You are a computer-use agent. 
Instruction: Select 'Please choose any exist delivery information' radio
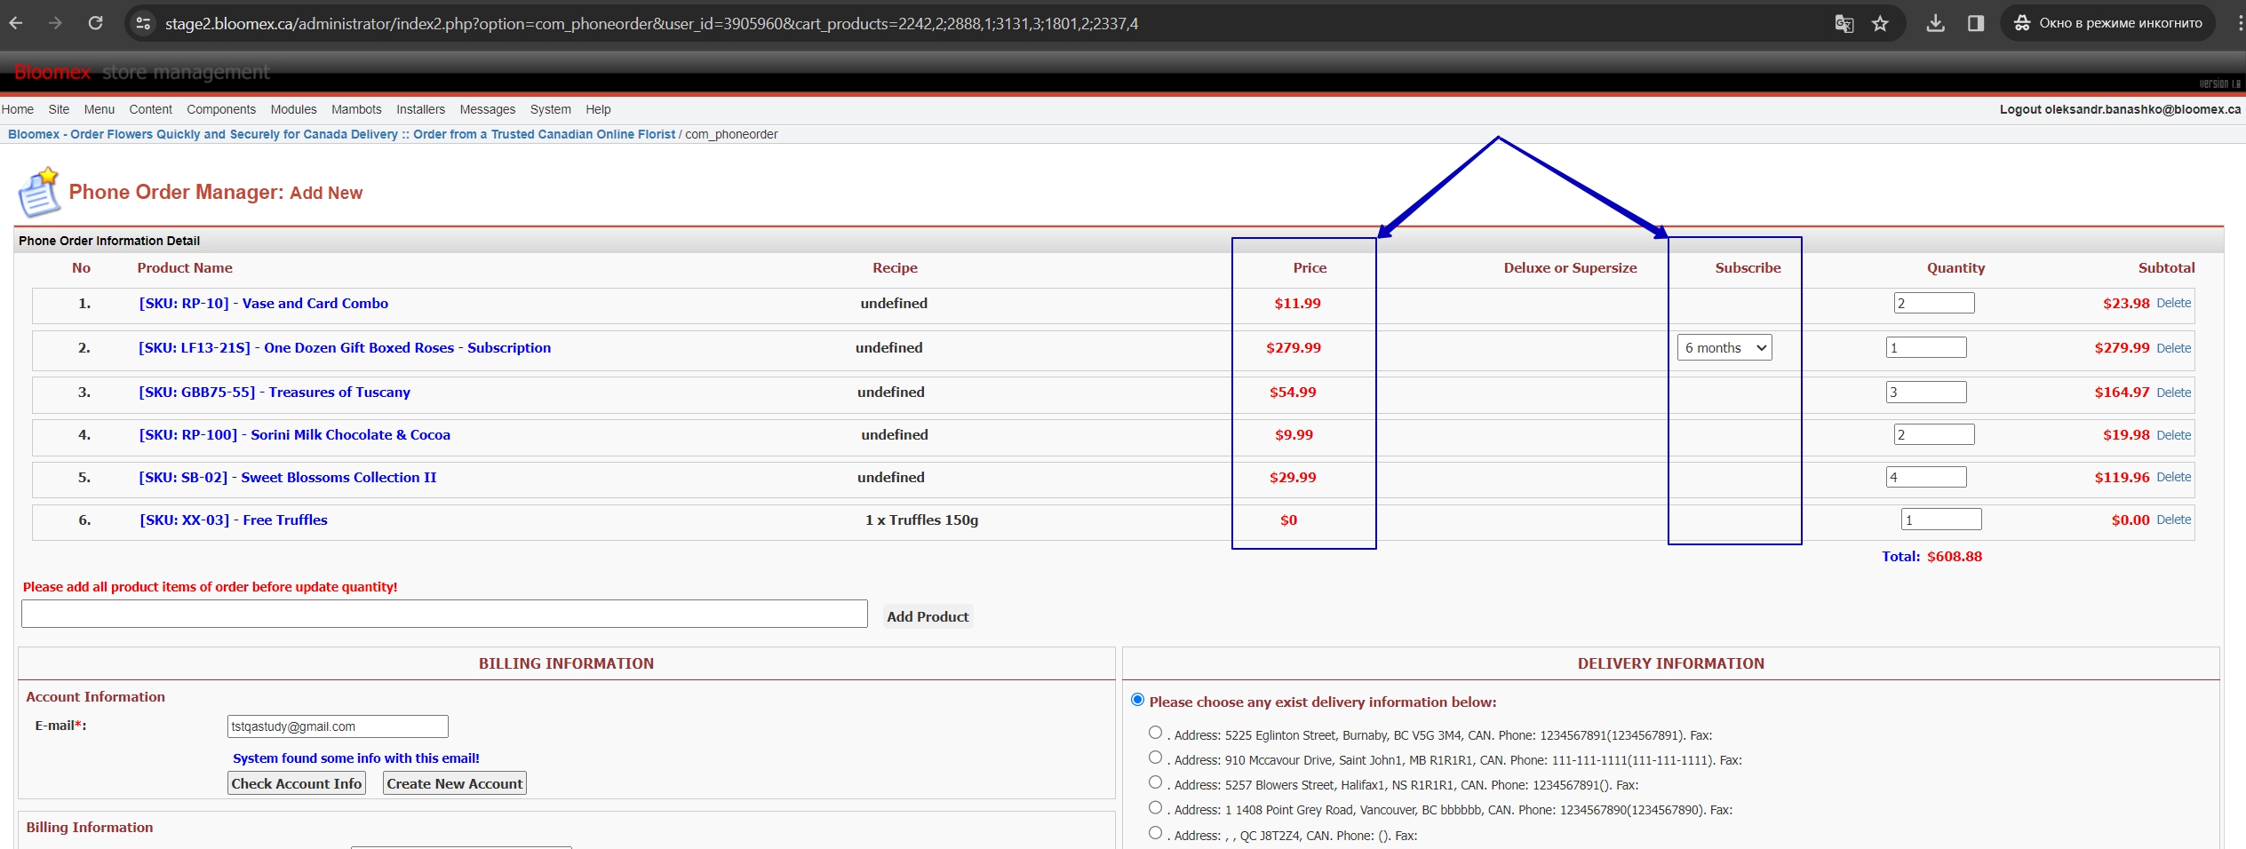click(x=1137, y=700)
